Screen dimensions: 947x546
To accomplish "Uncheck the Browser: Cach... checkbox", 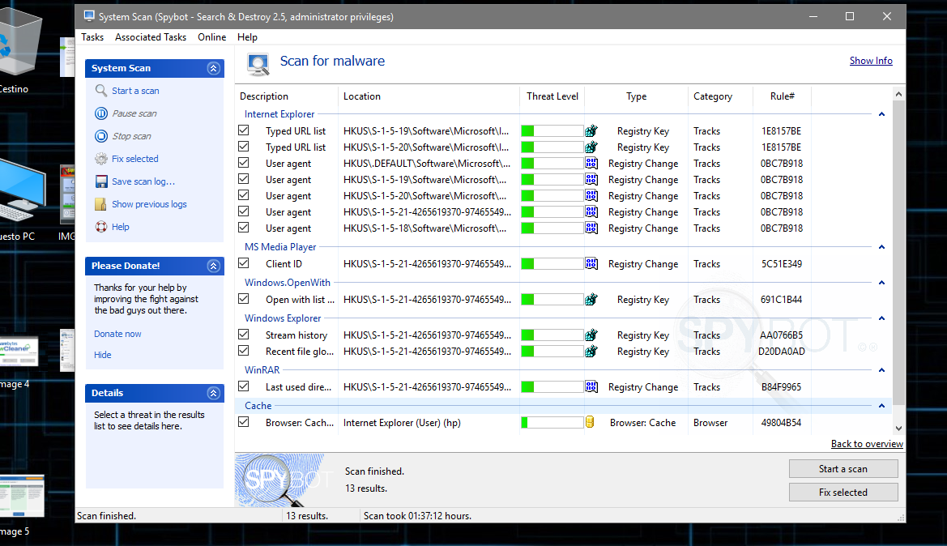I will pos(243,421).
